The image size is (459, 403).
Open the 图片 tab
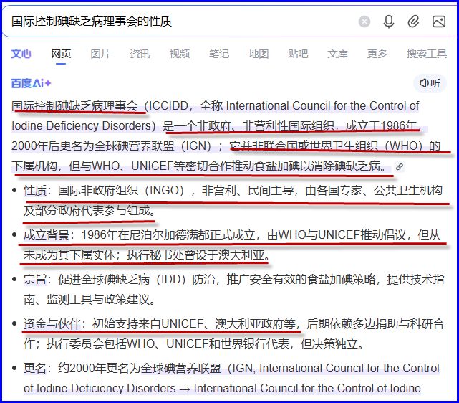[100, 54]
